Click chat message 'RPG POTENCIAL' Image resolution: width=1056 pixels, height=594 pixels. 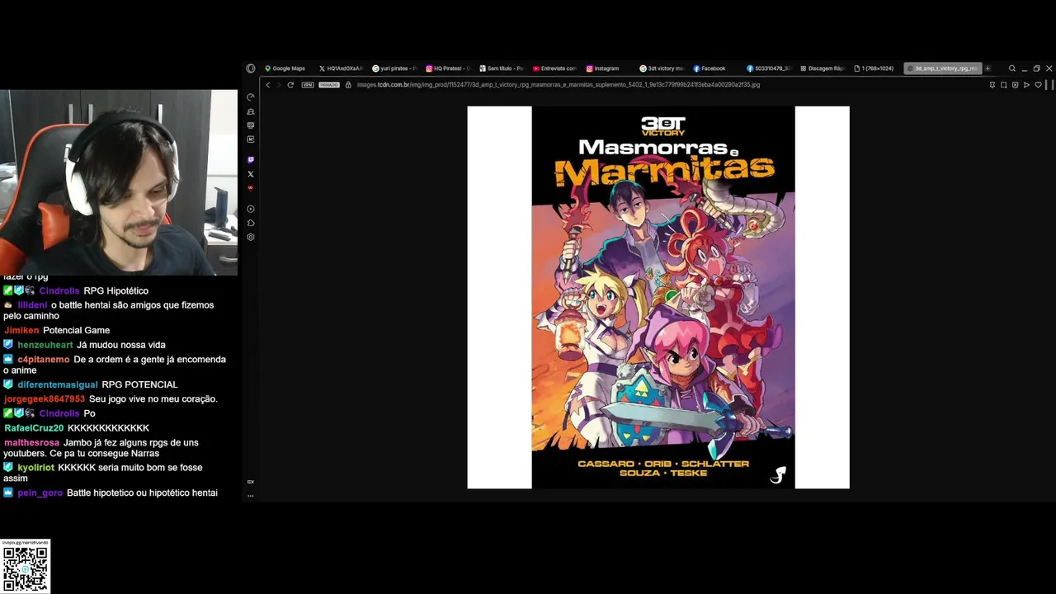[139, 384]
